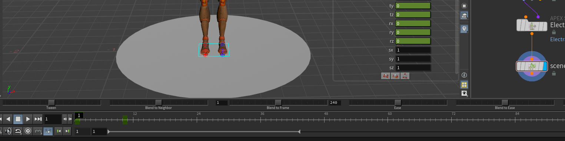Toggle the real-time clock playback icon
Screen dimensions: 565x141
coord(28,131)
